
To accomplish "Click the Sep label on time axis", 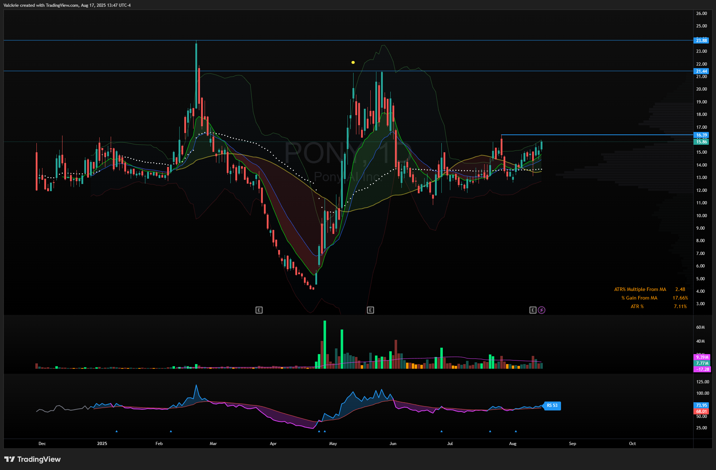I will (572, 444).
